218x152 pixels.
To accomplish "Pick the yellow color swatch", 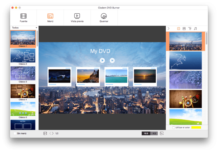I will click(x=196, y=127).
